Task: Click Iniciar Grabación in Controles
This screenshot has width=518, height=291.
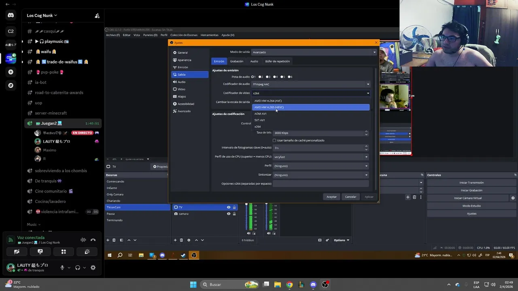Action: pos(471,190)
